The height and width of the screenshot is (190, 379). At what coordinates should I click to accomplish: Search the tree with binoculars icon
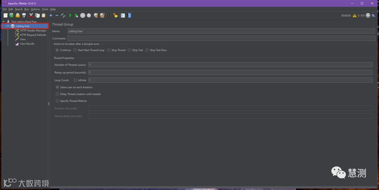point(109,15)
